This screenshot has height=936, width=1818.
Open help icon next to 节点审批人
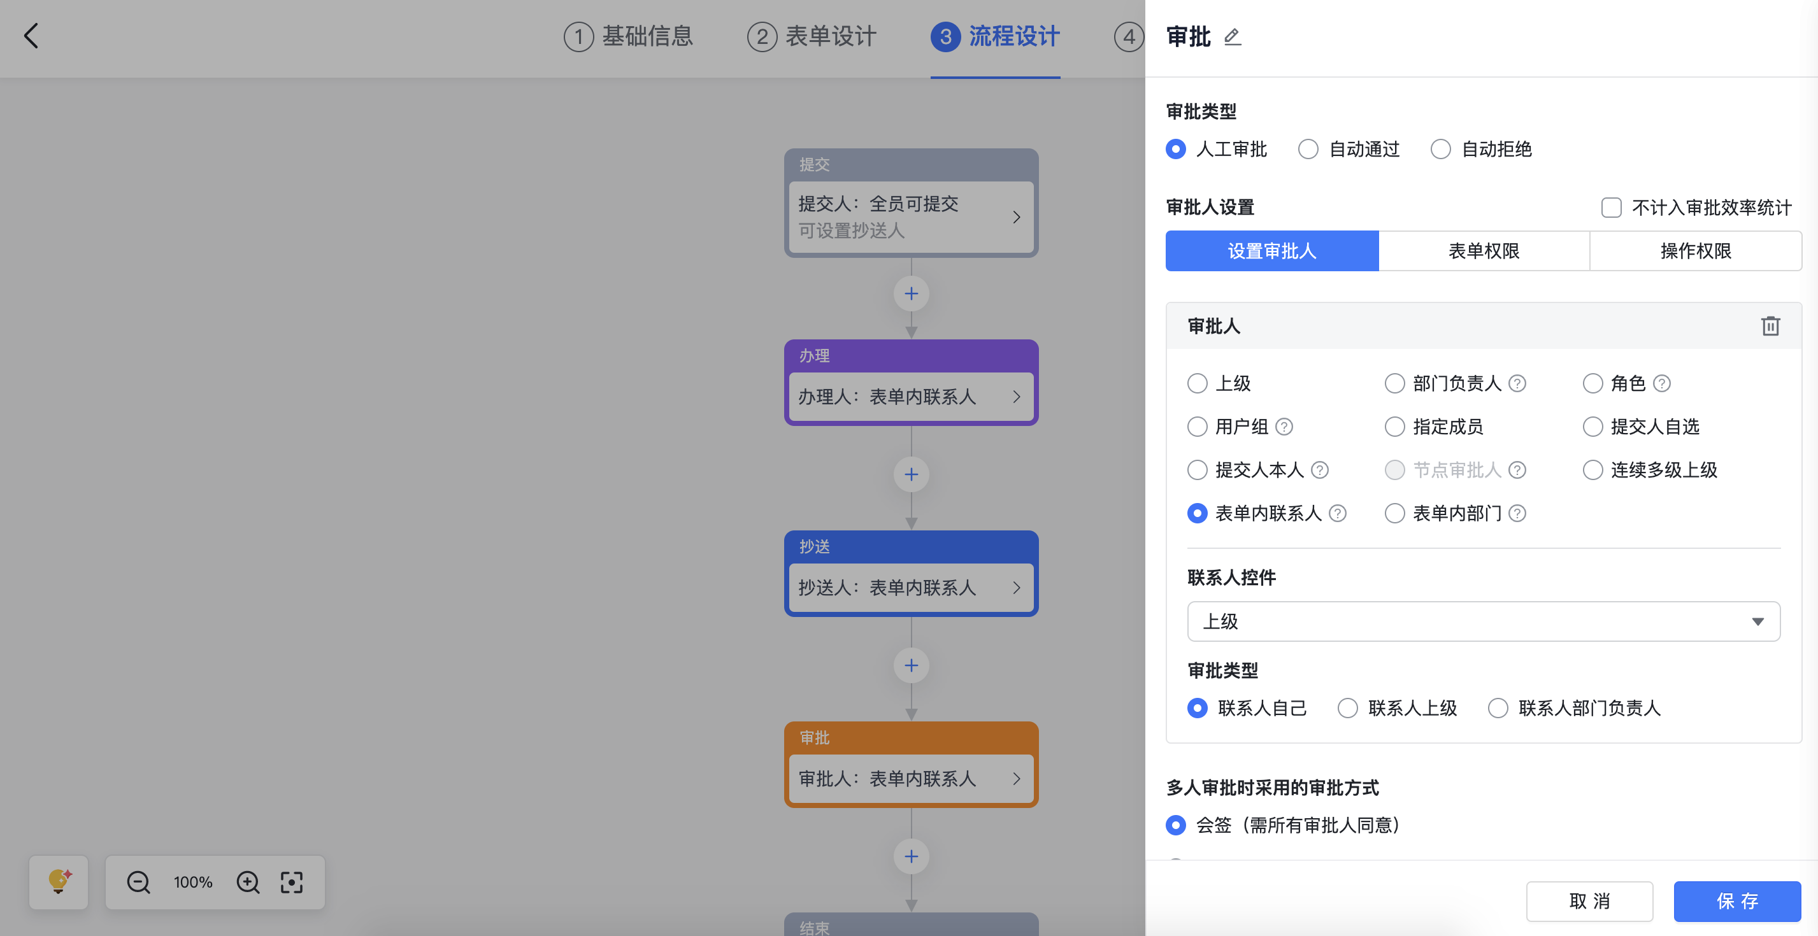point(1517,470)
